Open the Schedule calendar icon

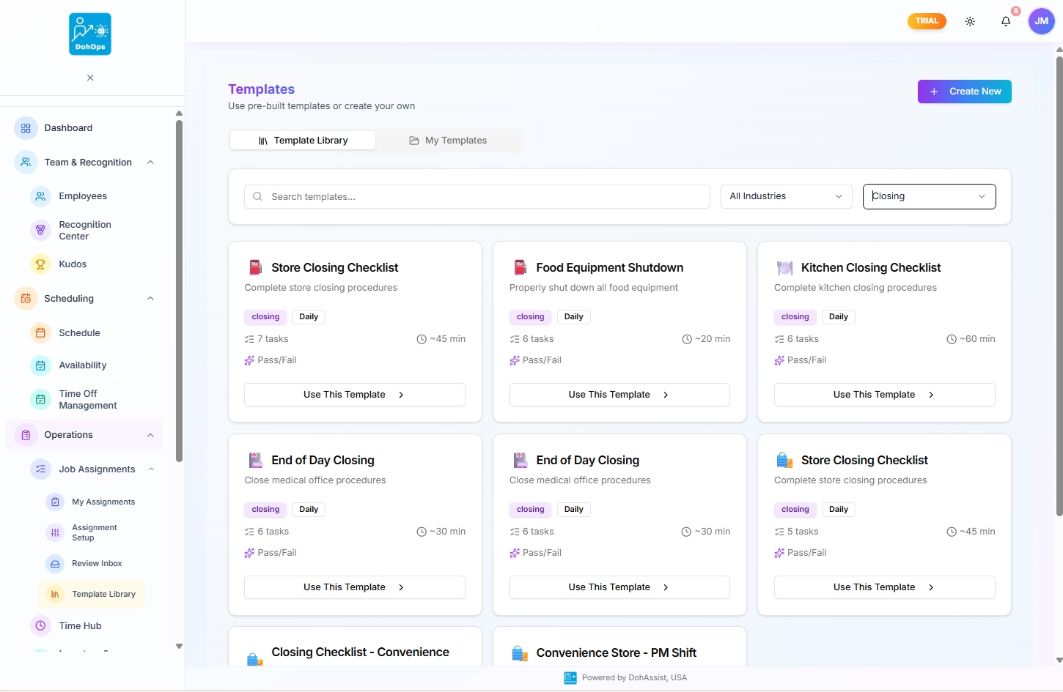point(40,332)
